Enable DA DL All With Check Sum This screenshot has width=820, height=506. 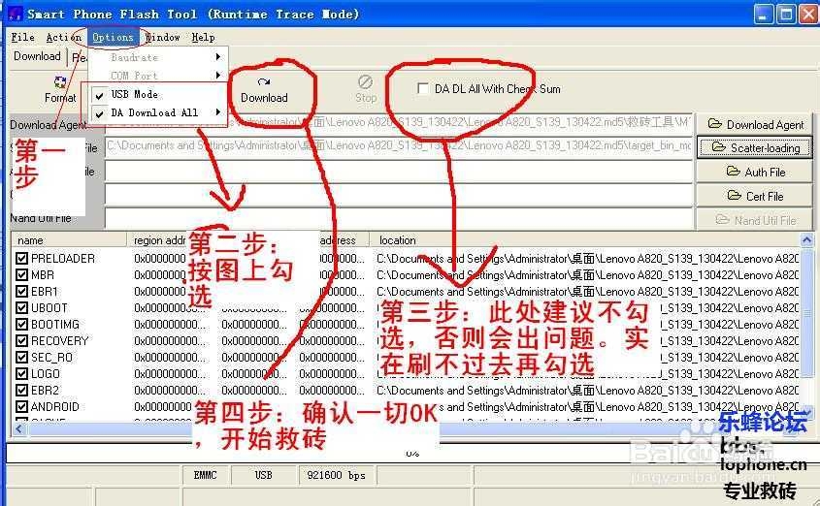tap(423, 88)
